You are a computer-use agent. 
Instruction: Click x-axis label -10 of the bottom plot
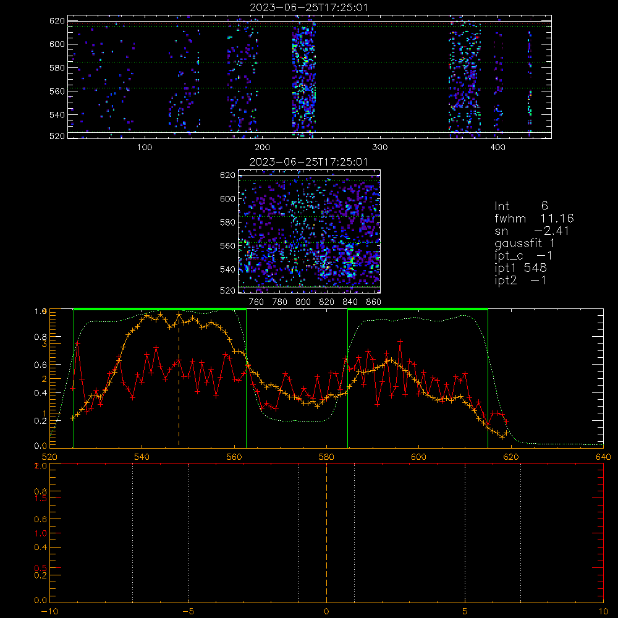click(x=49, y=612)
